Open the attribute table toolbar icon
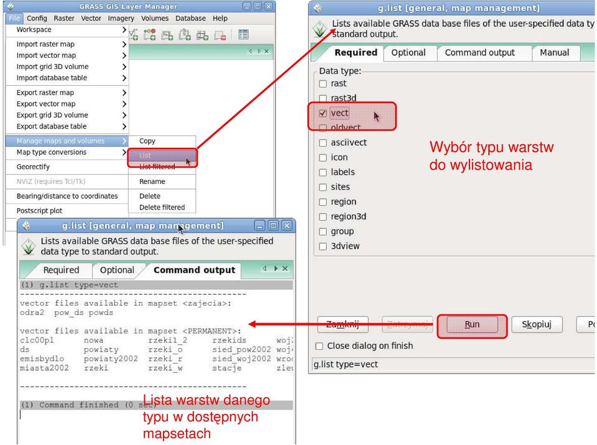Viewport: 597px width, 445px height. 243,35
